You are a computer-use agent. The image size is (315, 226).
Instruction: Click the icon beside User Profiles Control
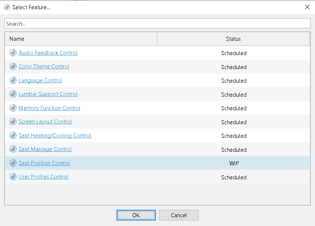[x=13, y=177]
